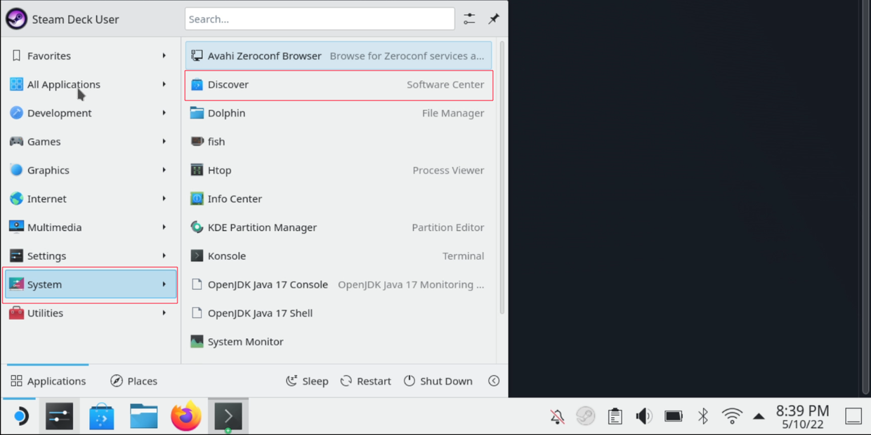Viewport: 871px width, 435px height.
Task: Select the Internet category
Action: pyautogui.click(x=90, y=199)
